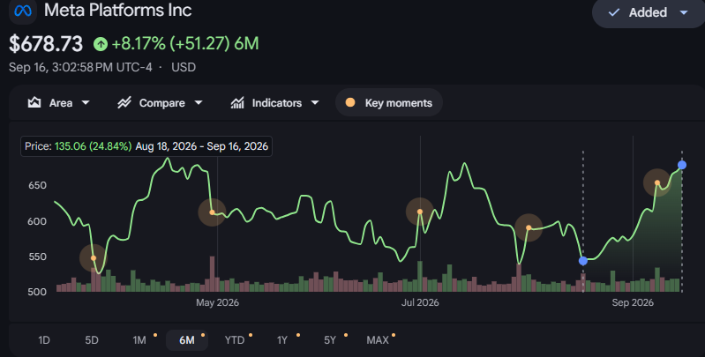Select the 1M time range
705x357 pixels.
(x=139, y=340)
